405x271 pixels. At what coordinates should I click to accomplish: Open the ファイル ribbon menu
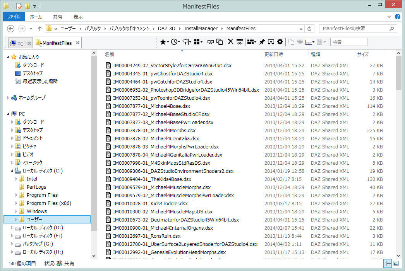(x=14, y=17)
